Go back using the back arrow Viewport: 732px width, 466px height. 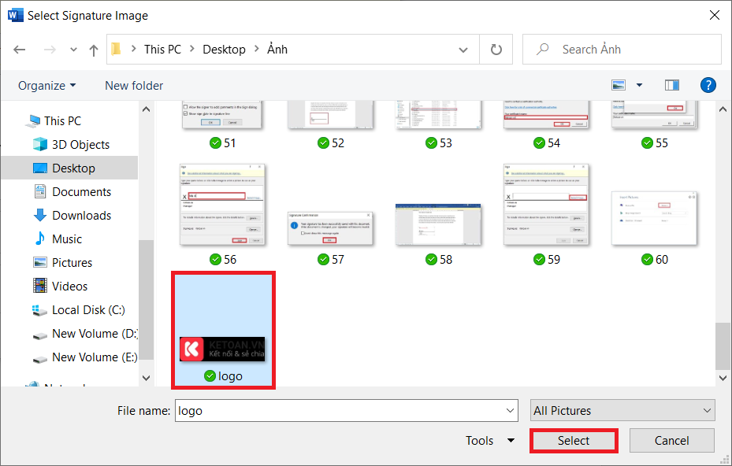click(x=19, y=50)
